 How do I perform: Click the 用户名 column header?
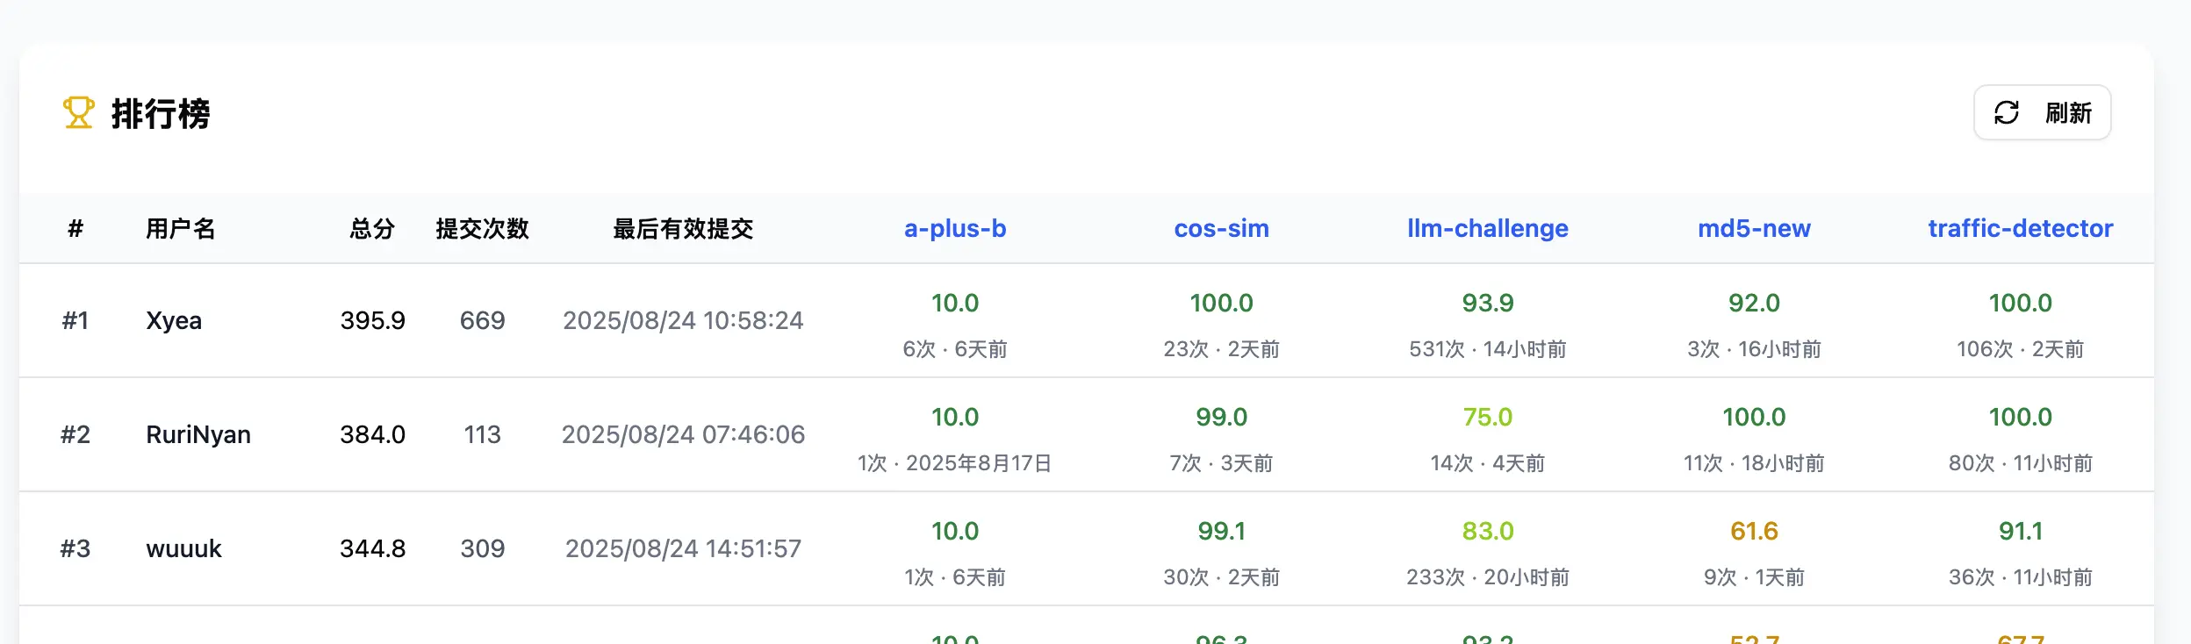(x=180, y=229)
